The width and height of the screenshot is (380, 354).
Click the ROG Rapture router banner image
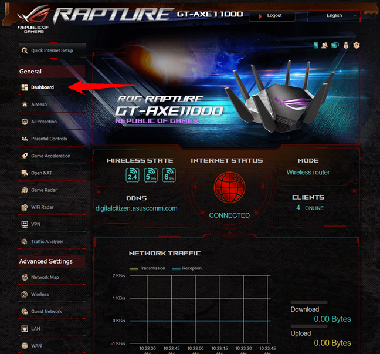[226, 98]
